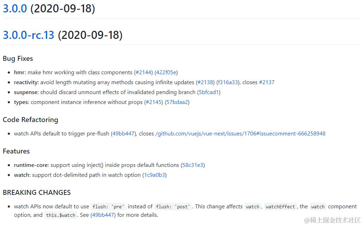
Task: Open closed issue #2137 link
Action: tap(267, 82)
